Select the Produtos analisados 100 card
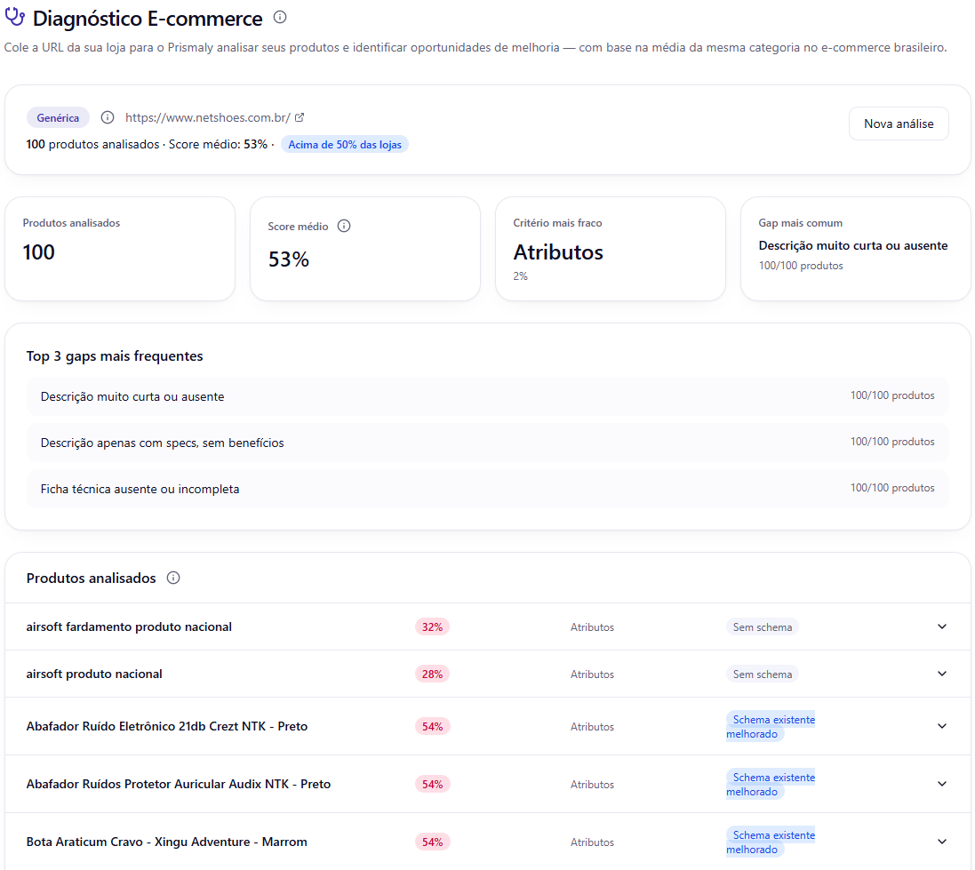 (x=120, y=249)
